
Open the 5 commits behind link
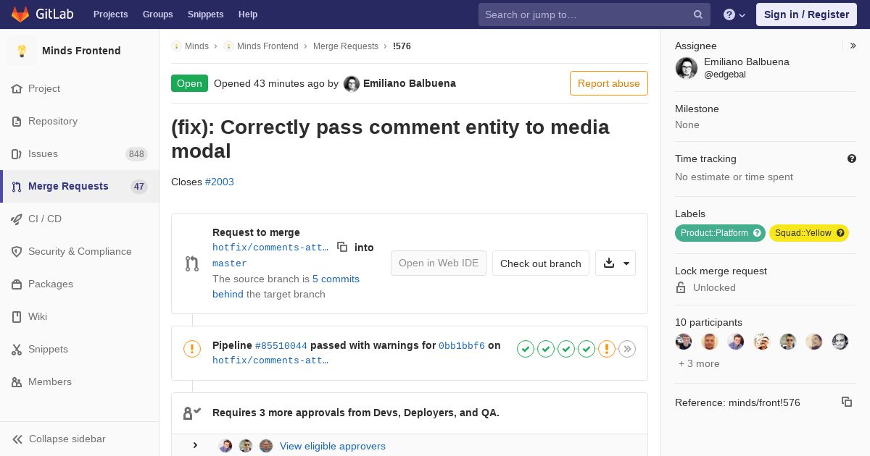286,287
